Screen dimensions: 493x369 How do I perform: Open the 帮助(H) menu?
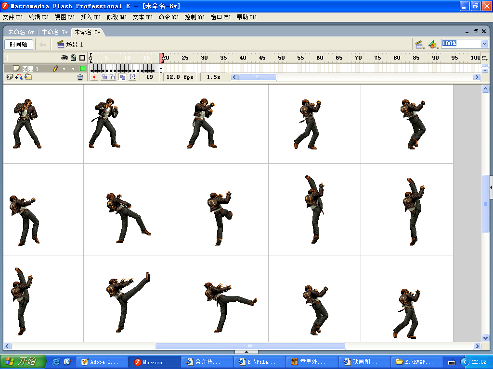point(246,17)
